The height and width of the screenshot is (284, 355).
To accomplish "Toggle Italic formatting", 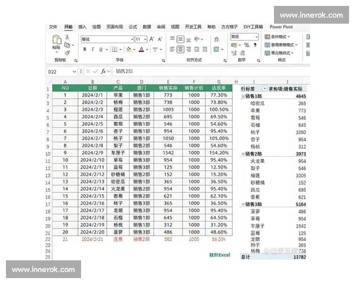I will click(93, 49).
